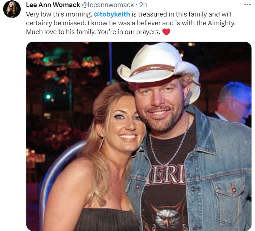Click the text 'certainly be missed'

point(55,23)
